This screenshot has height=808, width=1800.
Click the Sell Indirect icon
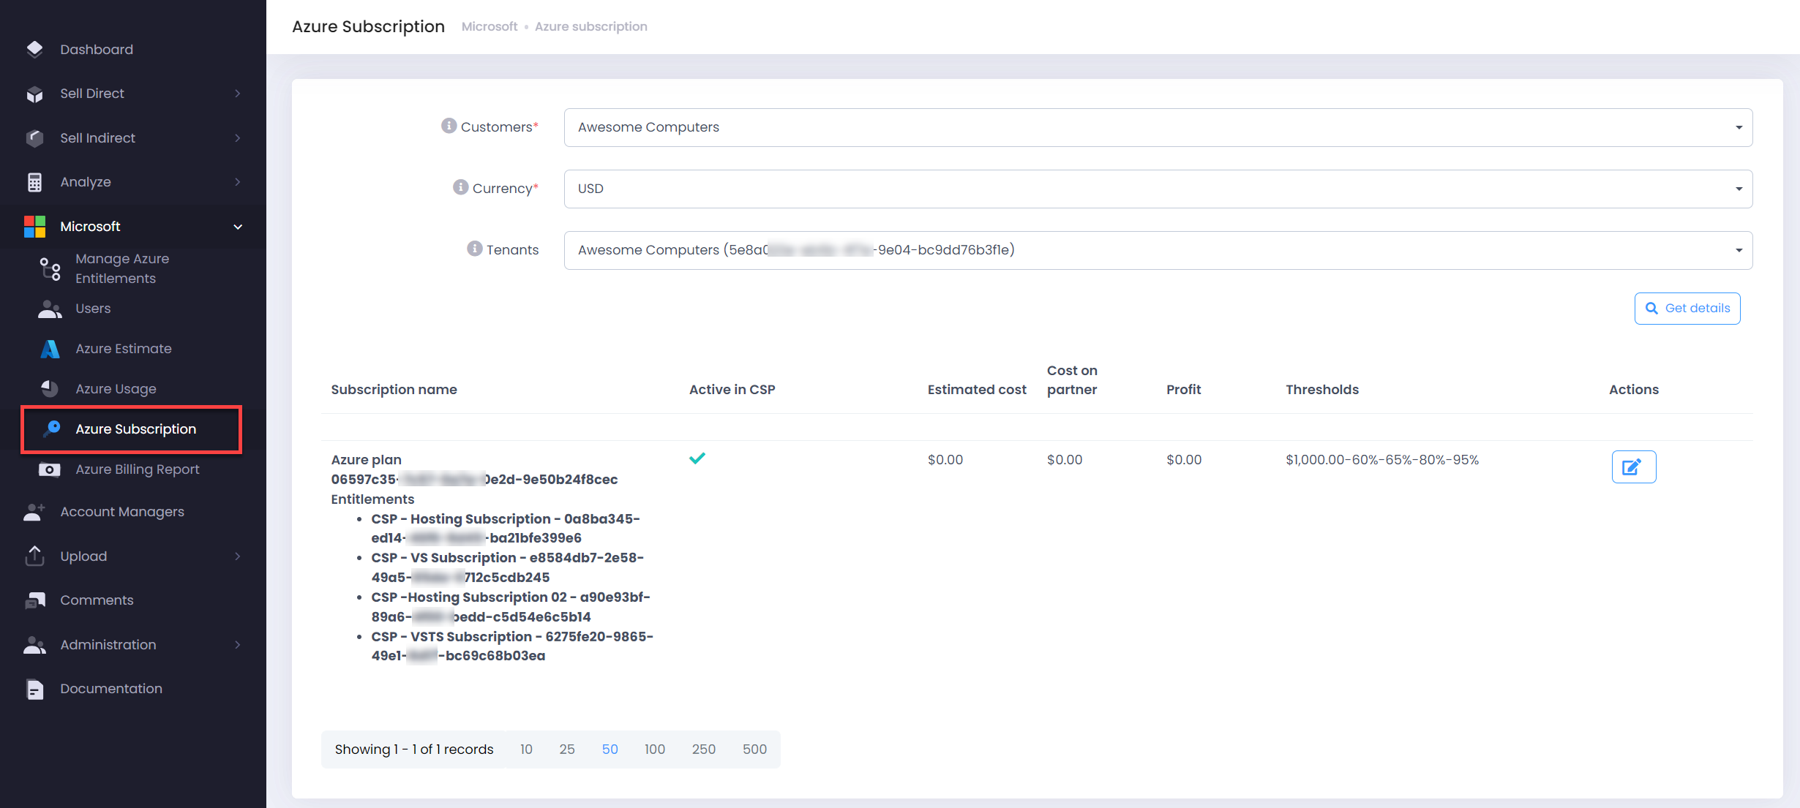pos(34,137)
